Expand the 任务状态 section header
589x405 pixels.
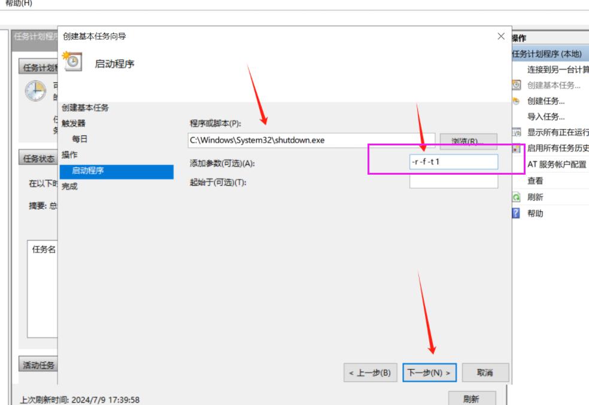tap(38, 159)
